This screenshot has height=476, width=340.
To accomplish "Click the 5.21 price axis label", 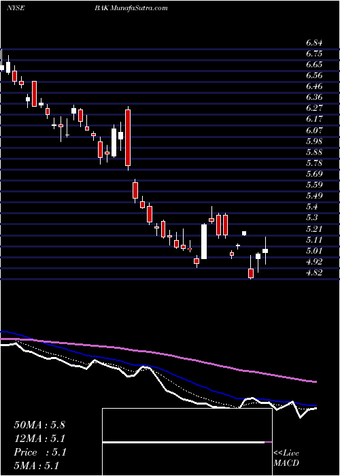I will tap(314, 228).
